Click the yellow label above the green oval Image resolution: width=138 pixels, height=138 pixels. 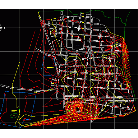pyautogui.click(x=14, y=111)
